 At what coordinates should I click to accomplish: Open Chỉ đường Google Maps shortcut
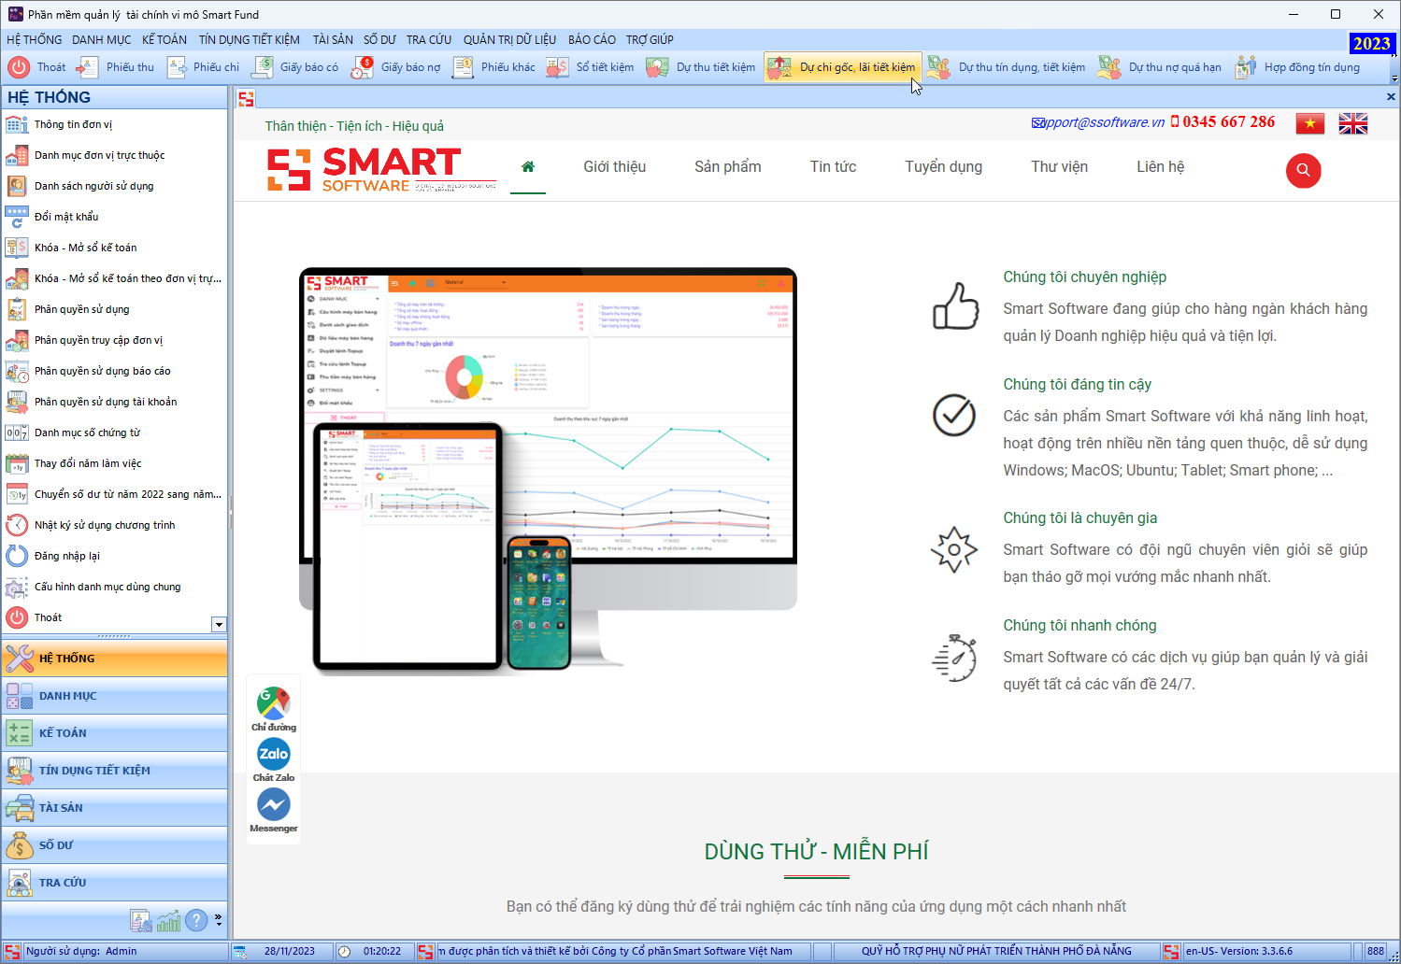[274, 709]
